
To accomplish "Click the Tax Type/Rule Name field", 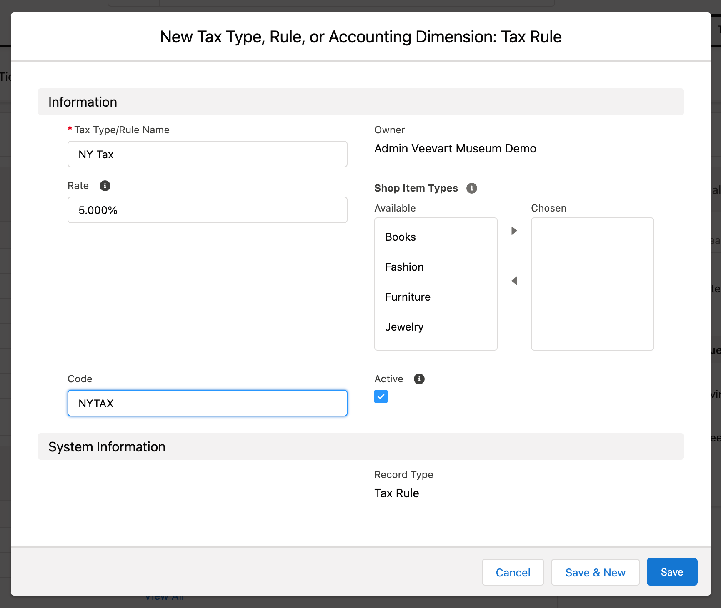I will click(207, 154).
